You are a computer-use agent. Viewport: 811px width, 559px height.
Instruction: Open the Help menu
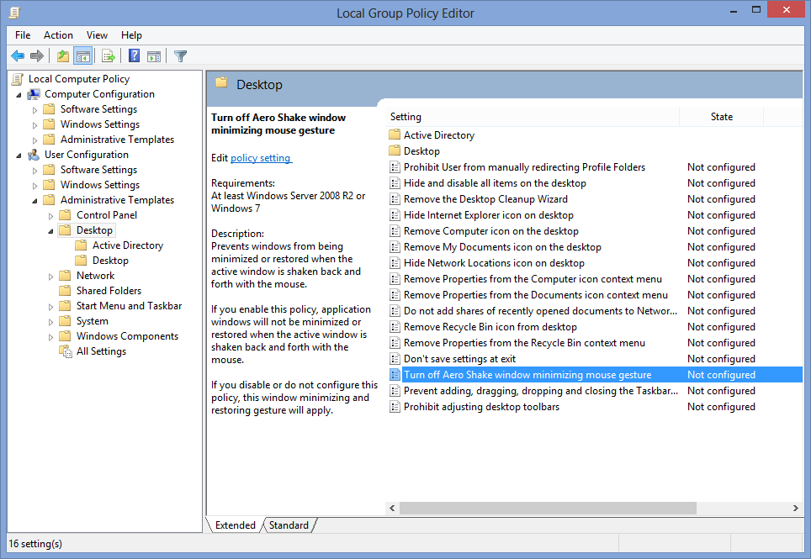131,35
